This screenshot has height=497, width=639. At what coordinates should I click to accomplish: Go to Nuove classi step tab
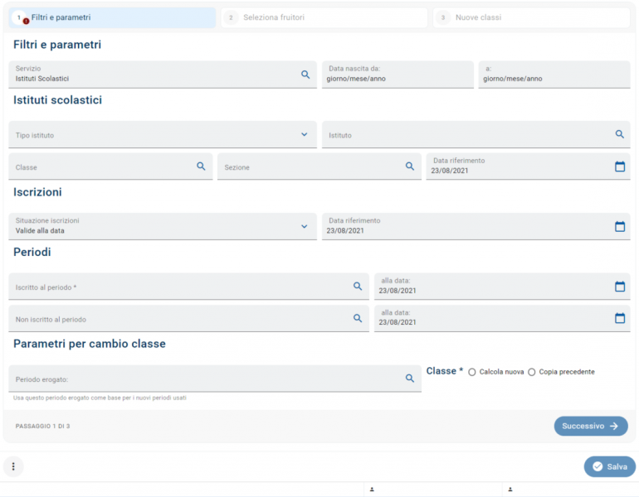531,17
